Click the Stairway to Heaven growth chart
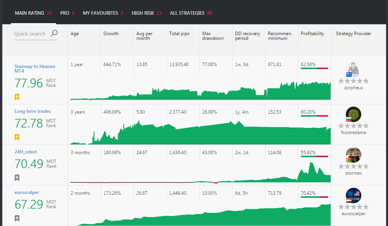388x226 pixels. 200,91
